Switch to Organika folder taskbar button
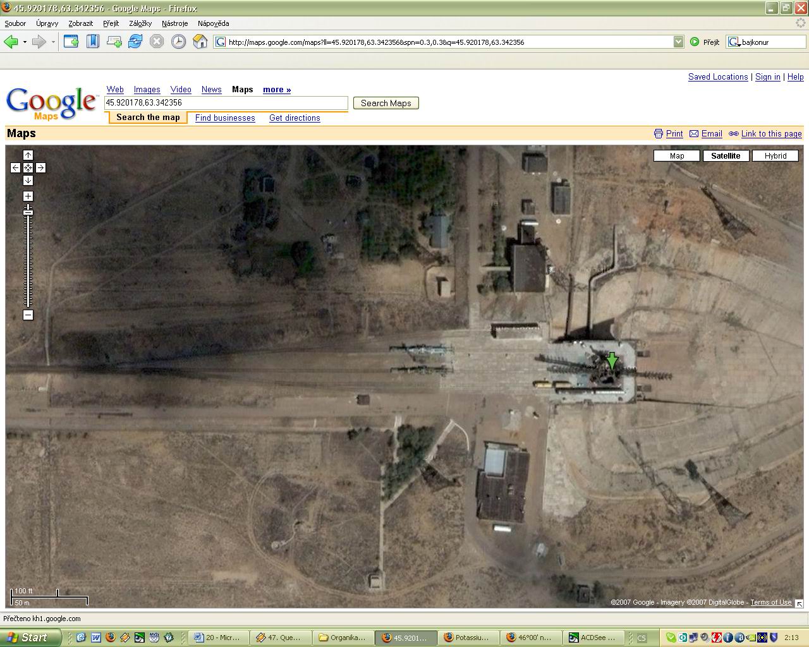Image resolution: width=809 pixels, height=647 pixels. 343,638
